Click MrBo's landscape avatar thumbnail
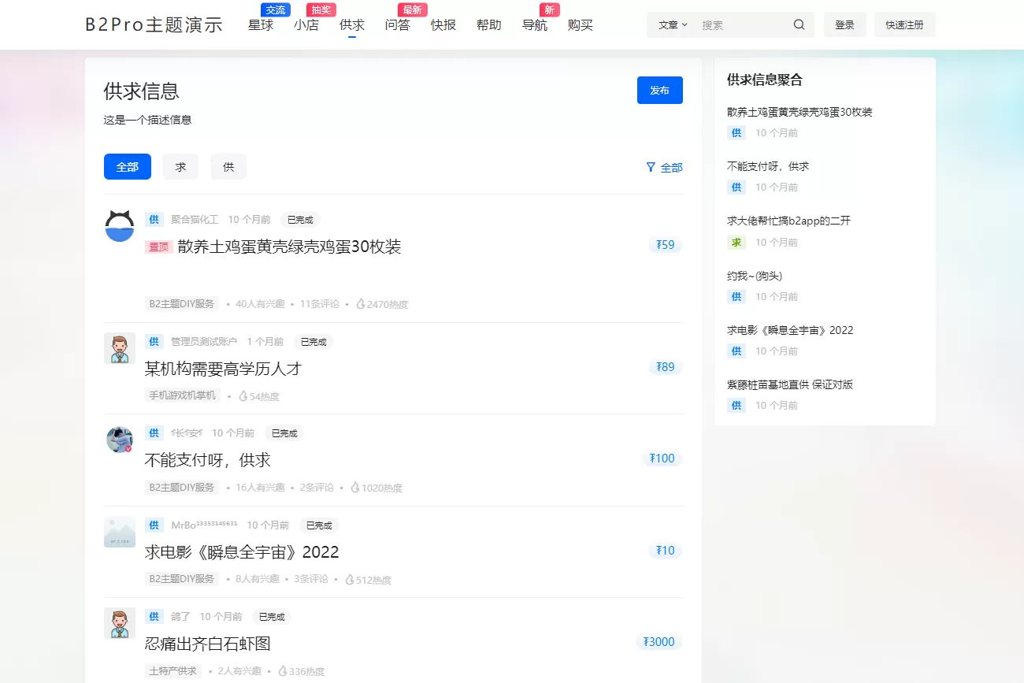This screenshot has width=1024, height=683. tap(120, 532)
